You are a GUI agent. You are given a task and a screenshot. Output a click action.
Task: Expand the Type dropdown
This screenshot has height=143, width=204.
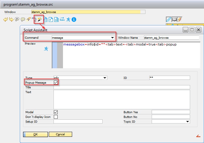pos(105,78)
